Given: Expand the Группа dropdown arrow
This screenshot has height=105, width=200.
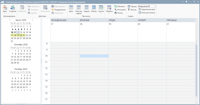Looking at the screenshot, I should 101,13.
